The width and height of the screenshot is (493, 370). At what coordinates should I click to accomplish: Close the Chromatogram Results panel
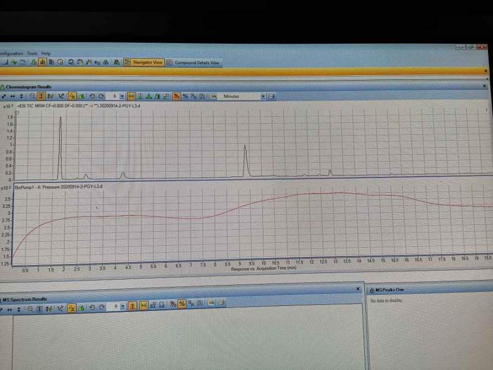(x=484, y=87)
